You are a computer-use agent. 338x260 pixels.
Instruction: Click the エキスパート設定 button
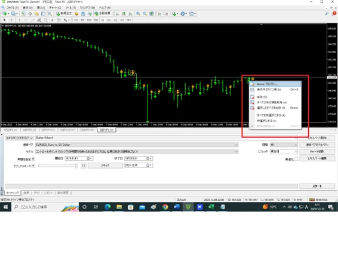click(x=317, y=138)
